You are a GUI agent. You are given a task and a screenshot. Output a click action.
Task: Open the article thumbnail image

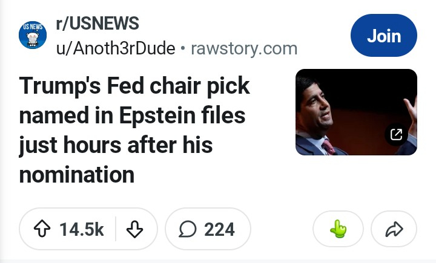356,112
